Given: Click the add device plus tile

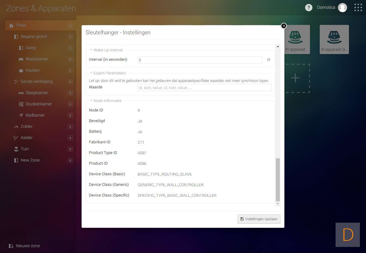Looking at the screenshot, I should coord(295,78).
